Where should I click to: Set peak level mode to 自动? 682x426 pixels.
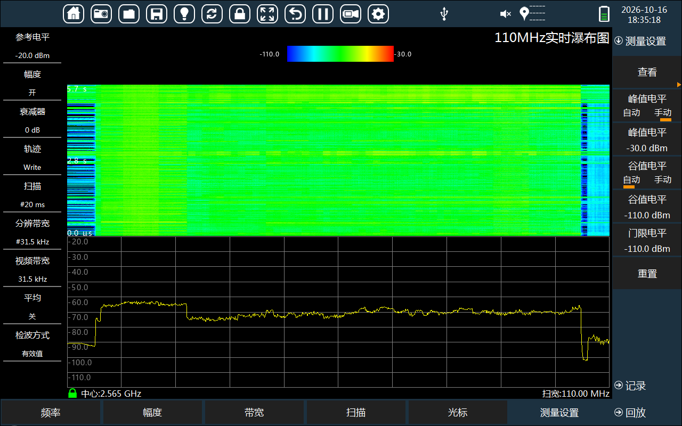(631, 113)
